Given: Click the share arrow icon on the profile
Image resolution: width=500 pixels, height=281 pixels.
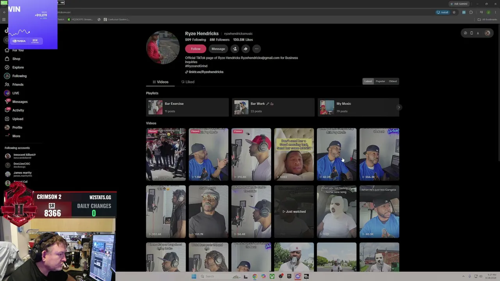Looking at the screenshot, I should click(245, 49).
